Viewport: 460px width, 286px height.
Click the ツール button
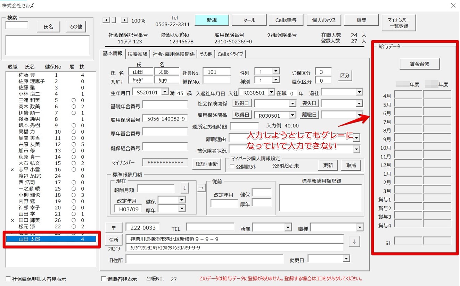pyautogui.click(x=249, y=20)
